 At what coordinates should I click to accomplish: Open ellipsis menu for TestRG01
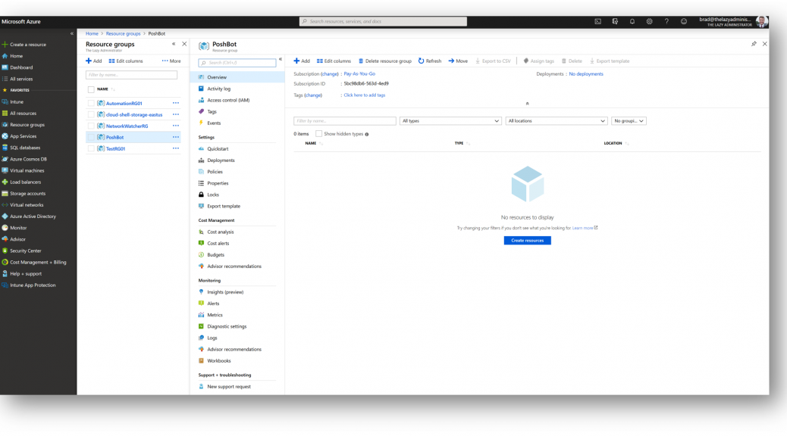(176, 149)
